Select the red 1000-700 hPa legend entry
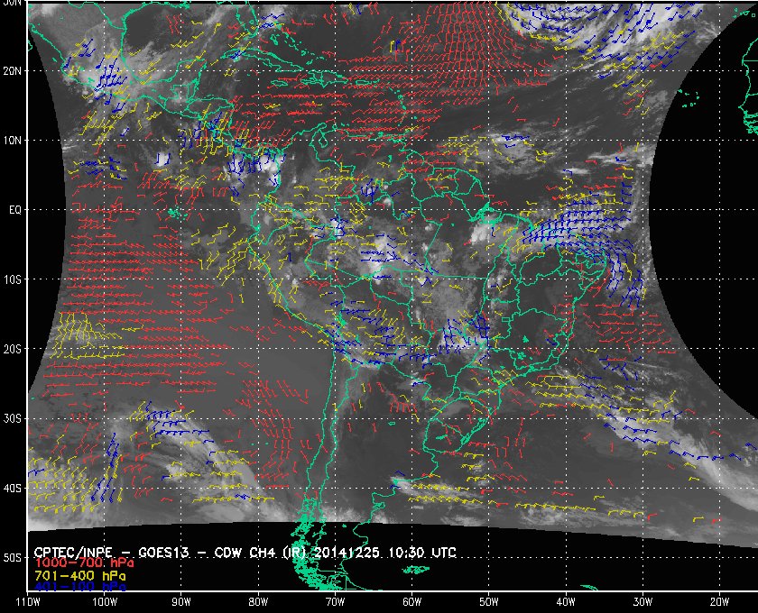This screenshot has height=613, width=758. click(x=84, y=563)
